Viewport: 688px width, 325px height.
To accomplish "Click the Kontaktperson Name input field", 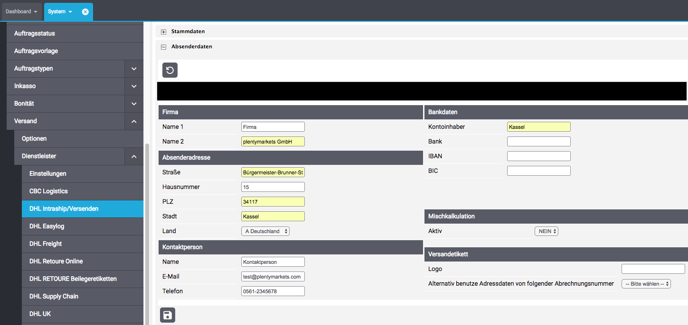I will [273, 262].
